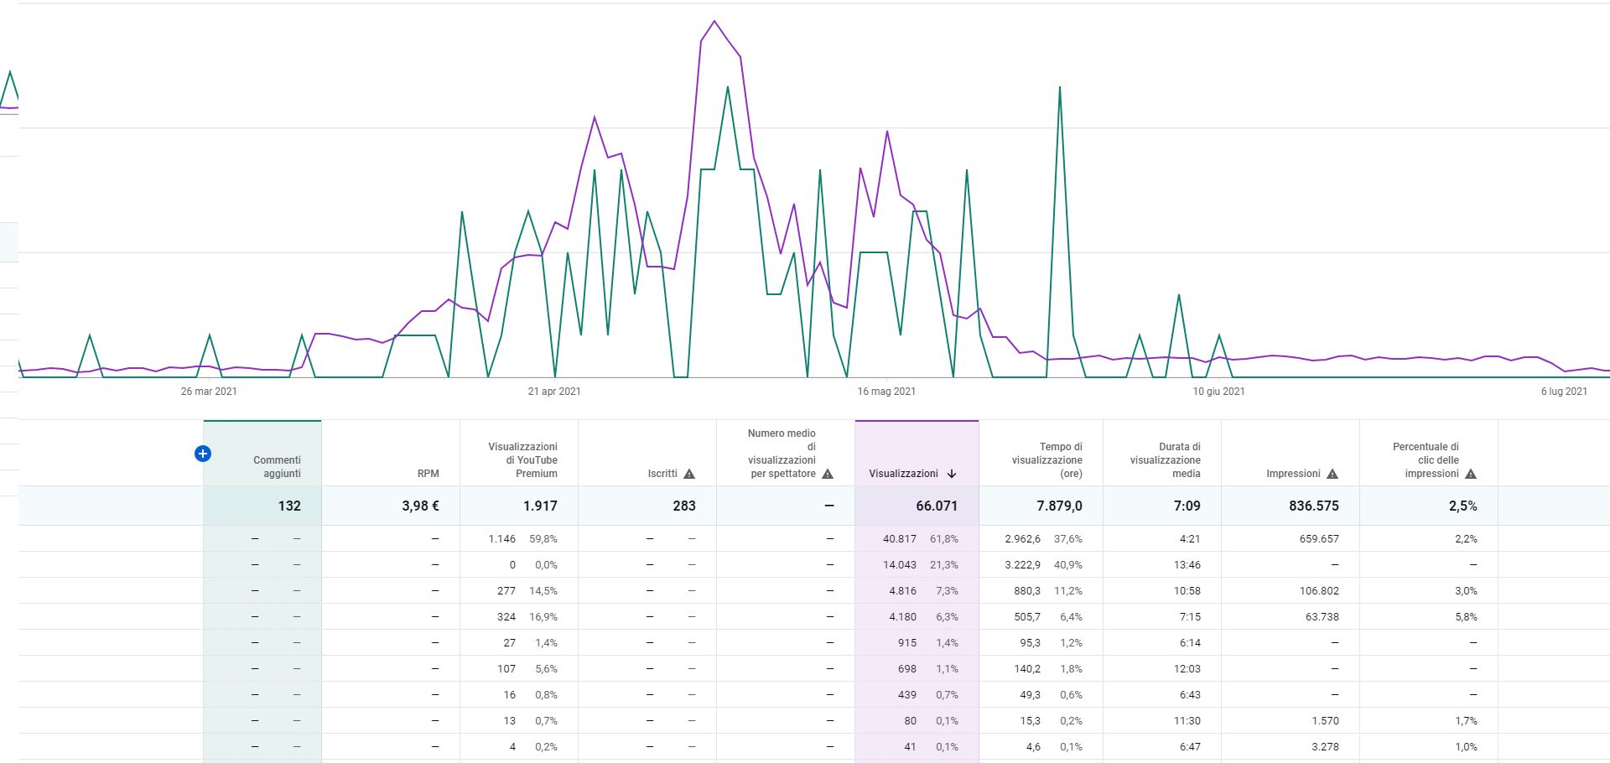Click impressions cell 106.802

point(1319,591)
